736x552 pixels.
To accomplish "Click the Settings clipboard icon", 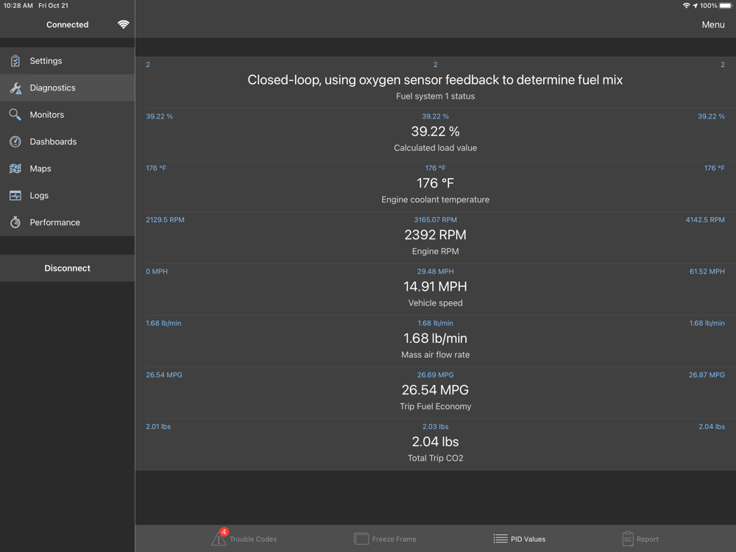I will 15,60.
